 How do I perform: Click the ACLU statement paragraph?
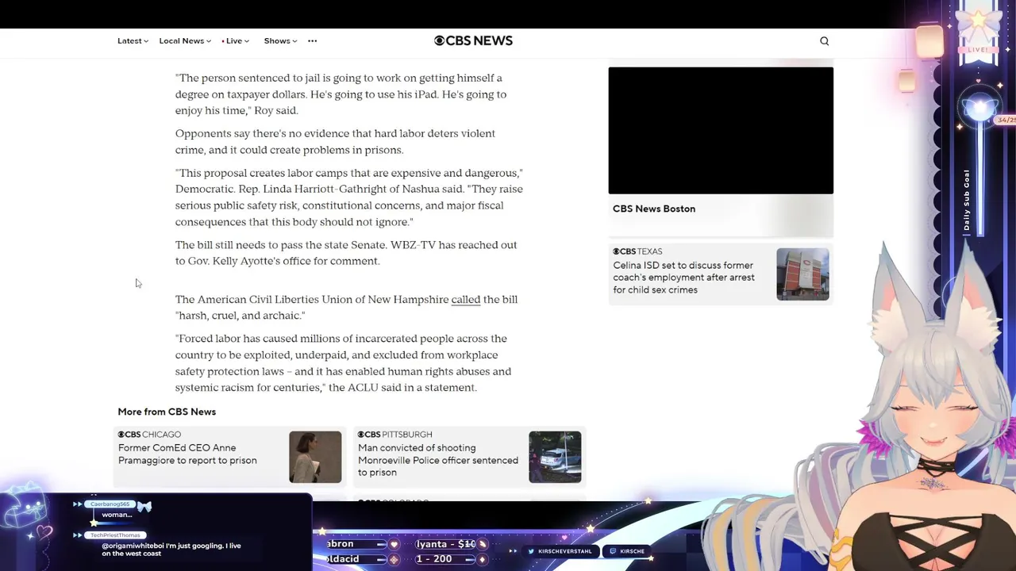click(x=343, y=363)
